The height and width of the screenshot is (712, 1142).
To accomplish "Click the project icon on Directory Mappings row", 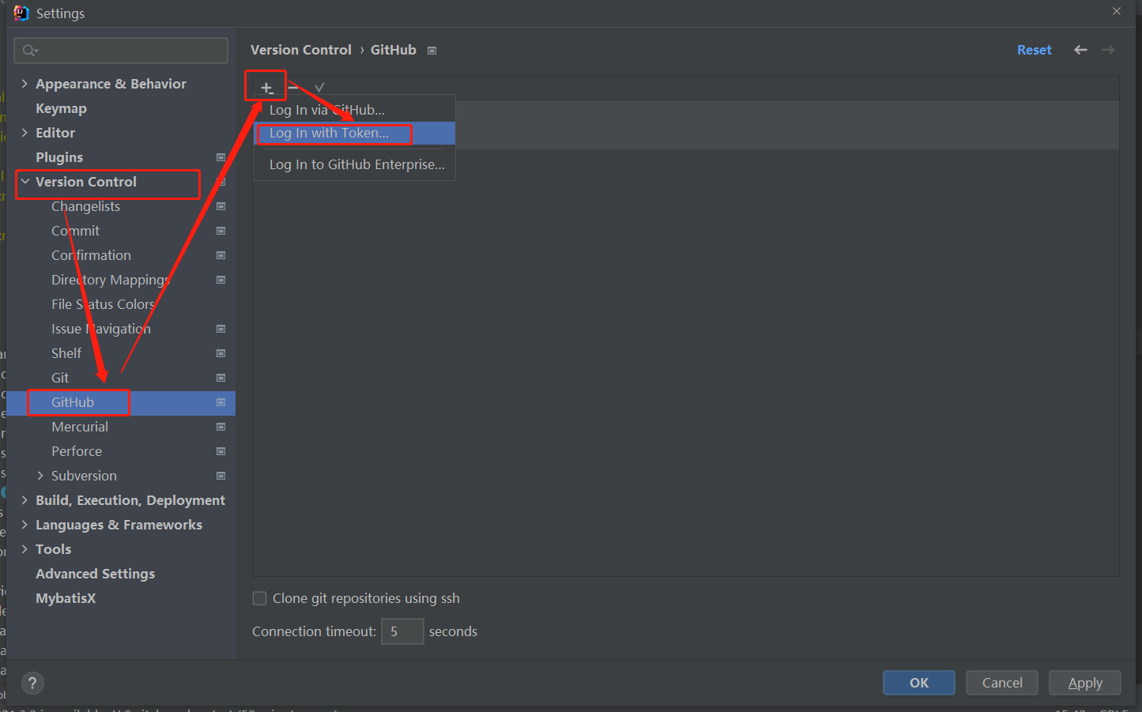I will click(x=221, y=280).
